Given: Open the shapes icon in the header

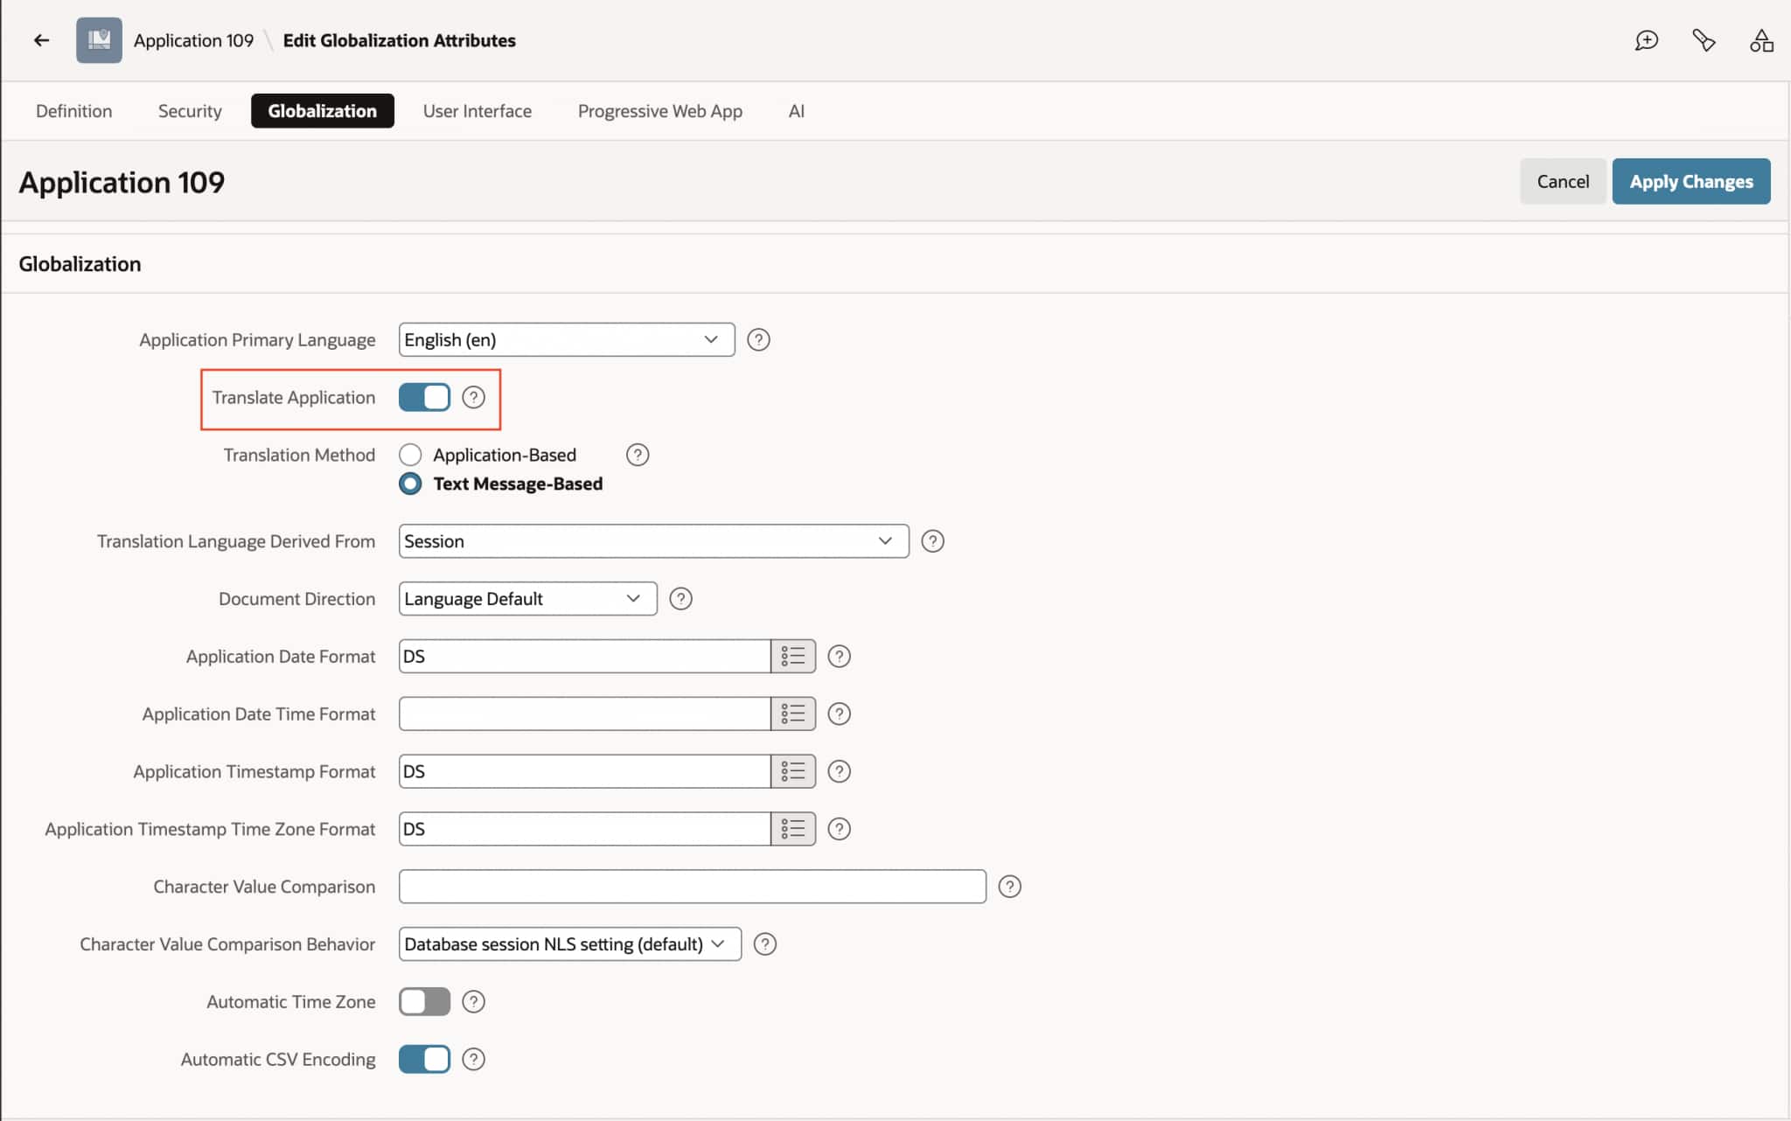Looking at the screenshot, I should point(1761,40).
